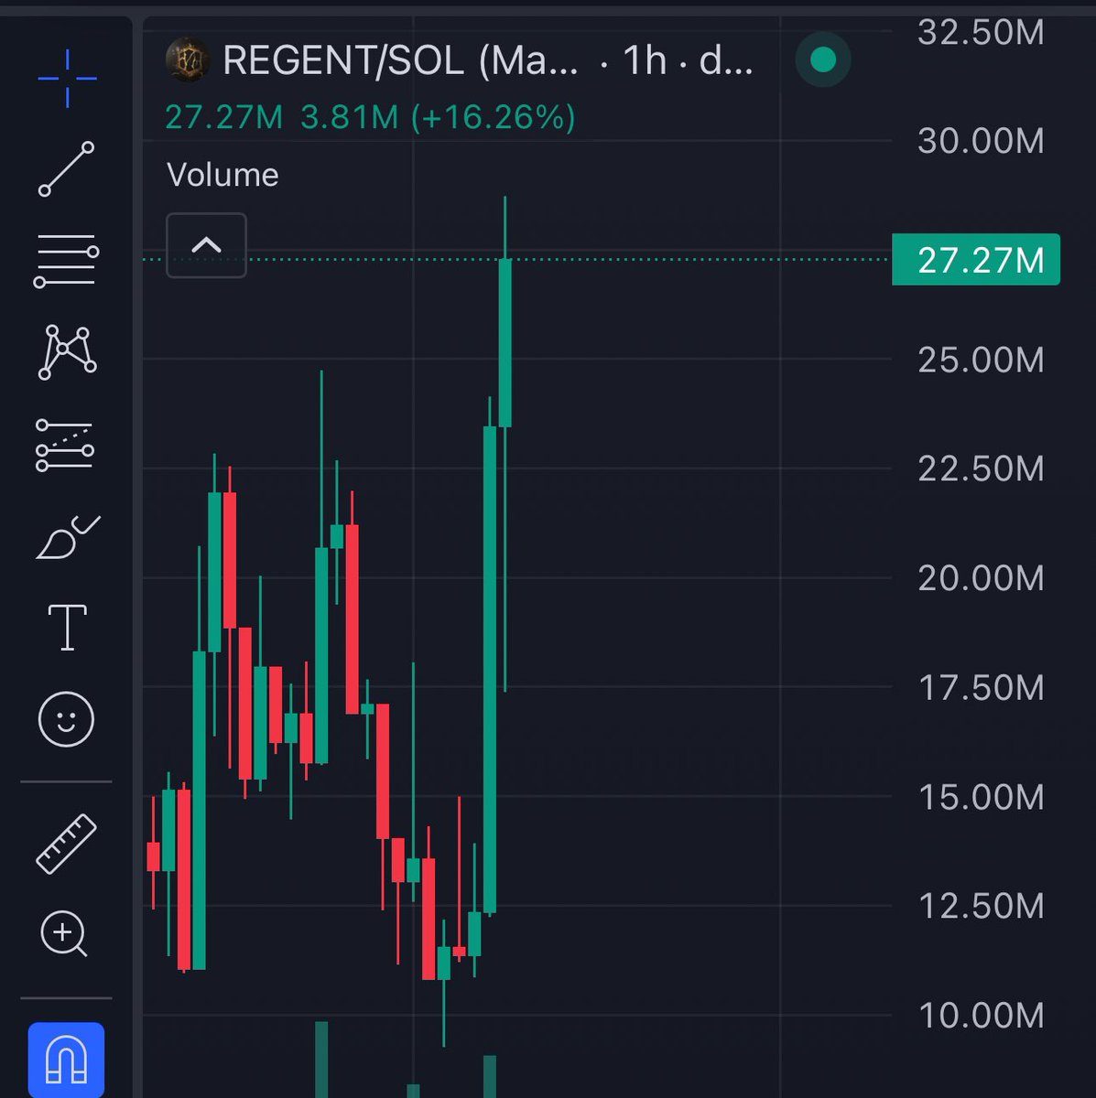Open the emoji icons tool
Screen dimensions: 1096x1098
pos(66,718)
